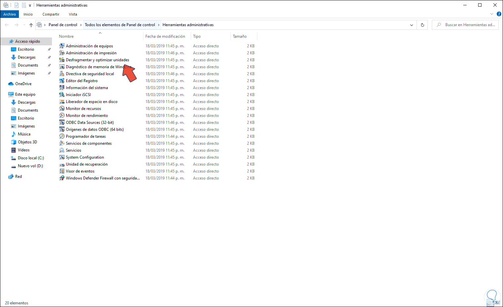Select the Monitor de recursos icon
503x307 pixels.
coord(62,109)
